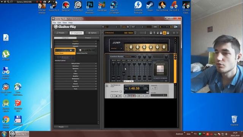Screen dimensions: 243x137
Task: Click the Native Instruments logo in header
Action: pos(175,27)
